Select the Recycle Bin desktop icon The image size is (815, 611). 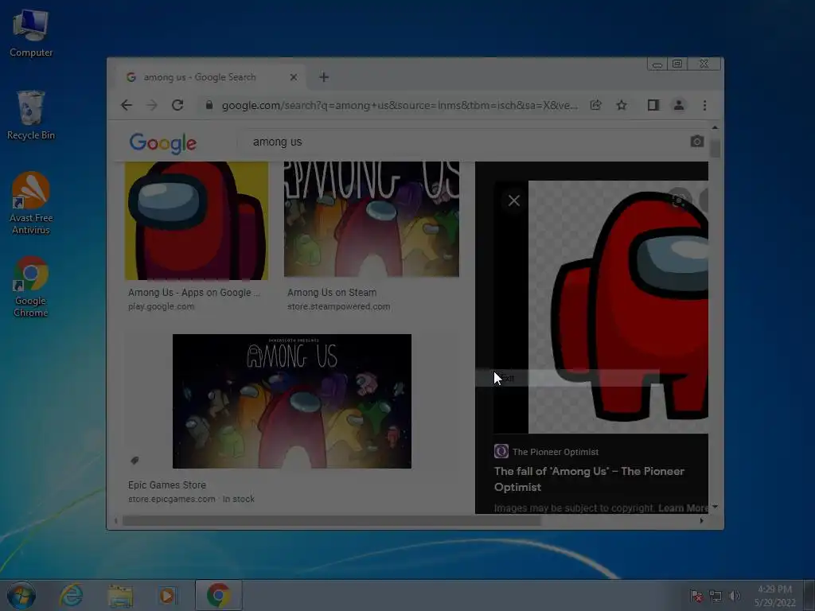tap(31, 115)
